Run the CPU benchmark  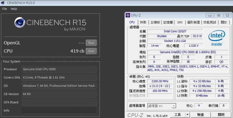pyautogui.click(x=91, y=51)
